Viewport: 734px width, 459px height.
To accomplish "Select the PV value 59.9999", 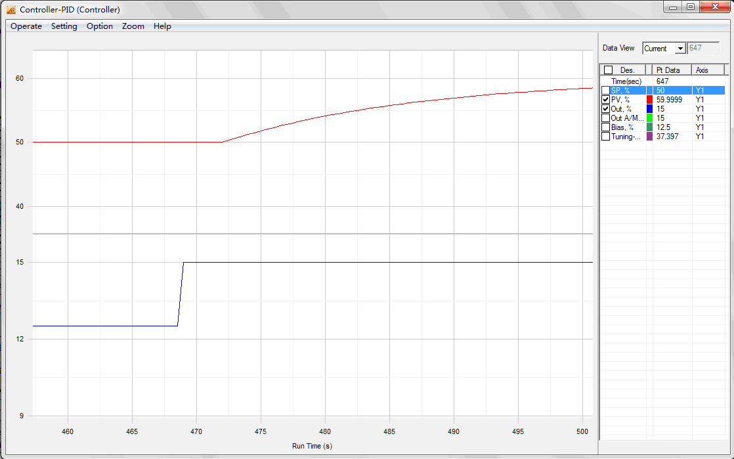I will tap(669, 100).
